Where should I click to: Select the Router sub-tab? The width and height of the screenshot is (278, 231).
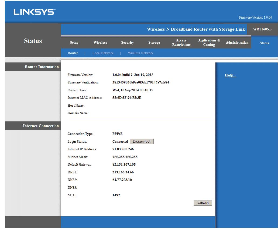pos(73,53)
